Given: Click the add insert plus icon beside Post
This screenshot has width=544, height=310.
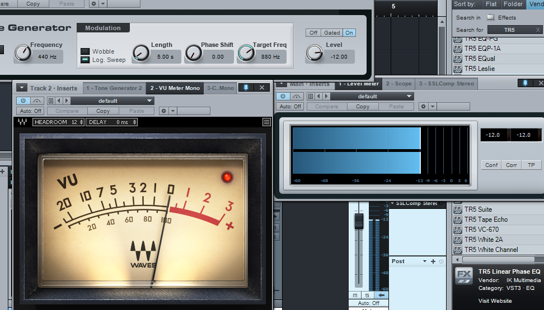Looking at the screenshot, I should (433, 261).
